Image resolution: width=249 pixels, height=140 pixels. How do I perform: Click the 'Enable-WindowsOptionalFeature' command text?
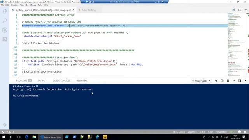tap(43, 26)
